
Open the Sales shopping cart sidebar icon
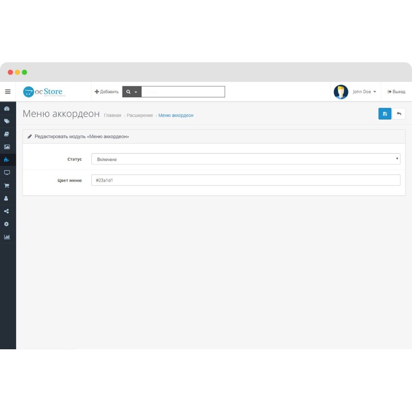point(7,185)
